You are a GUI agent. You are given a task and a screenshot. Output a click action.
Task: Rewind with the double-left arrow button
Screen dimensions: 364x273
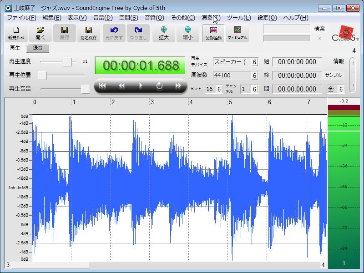121,86
